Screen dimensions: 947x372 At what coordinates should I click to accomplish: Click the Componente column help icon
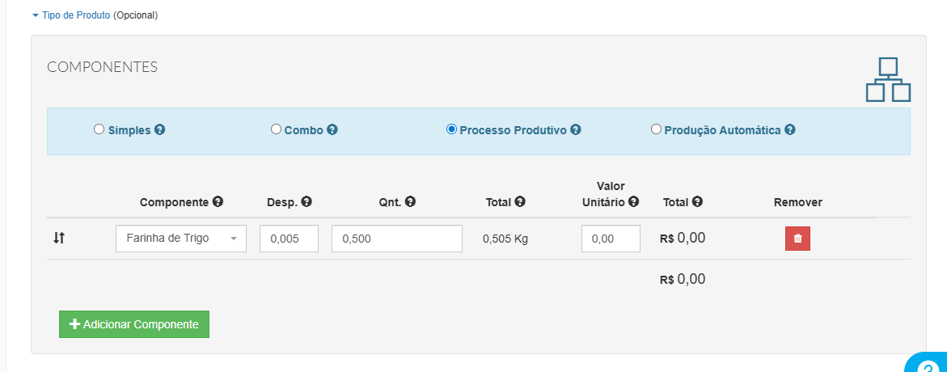pyautogui.click(x=218, y=201)
